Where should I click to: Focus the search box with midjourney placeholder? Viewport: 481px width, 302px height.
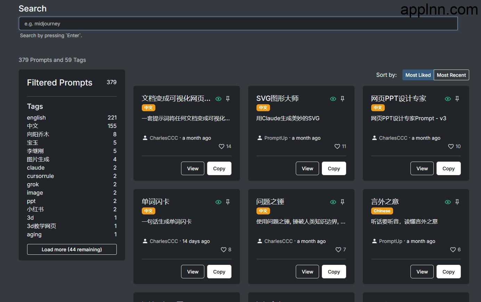238,24
